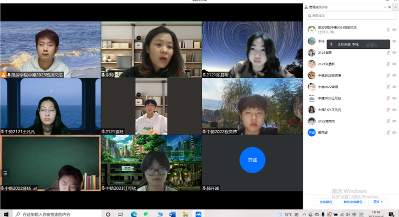Open WeChat from the taskbar

point(146,214)
